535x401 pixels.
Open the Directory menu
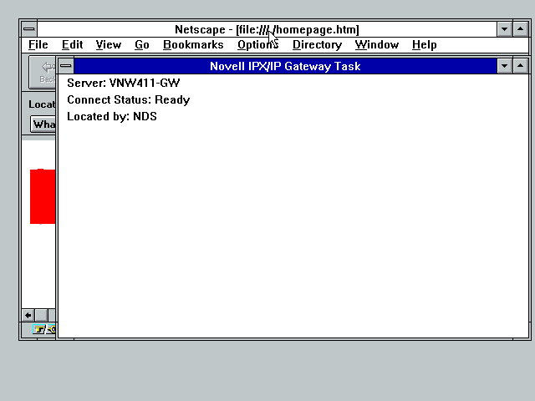[x=317, y=44]
